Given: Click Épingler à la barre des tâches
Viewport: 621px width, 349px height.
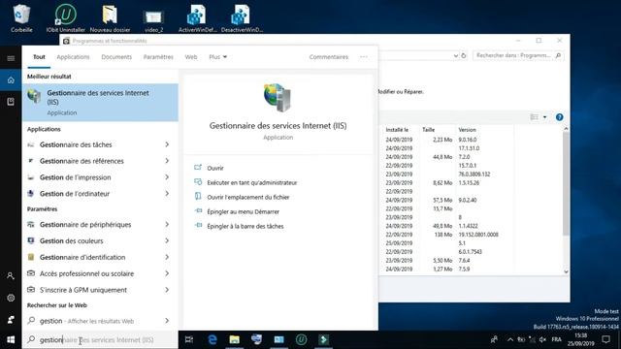Looking at the screenshot, I should point(245,226).
